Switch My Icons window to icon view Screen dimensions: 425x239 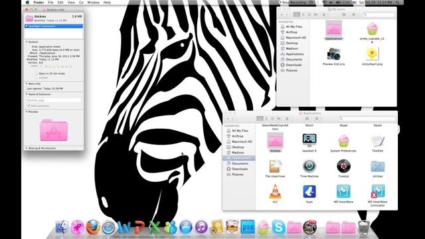tap(297, 15)
